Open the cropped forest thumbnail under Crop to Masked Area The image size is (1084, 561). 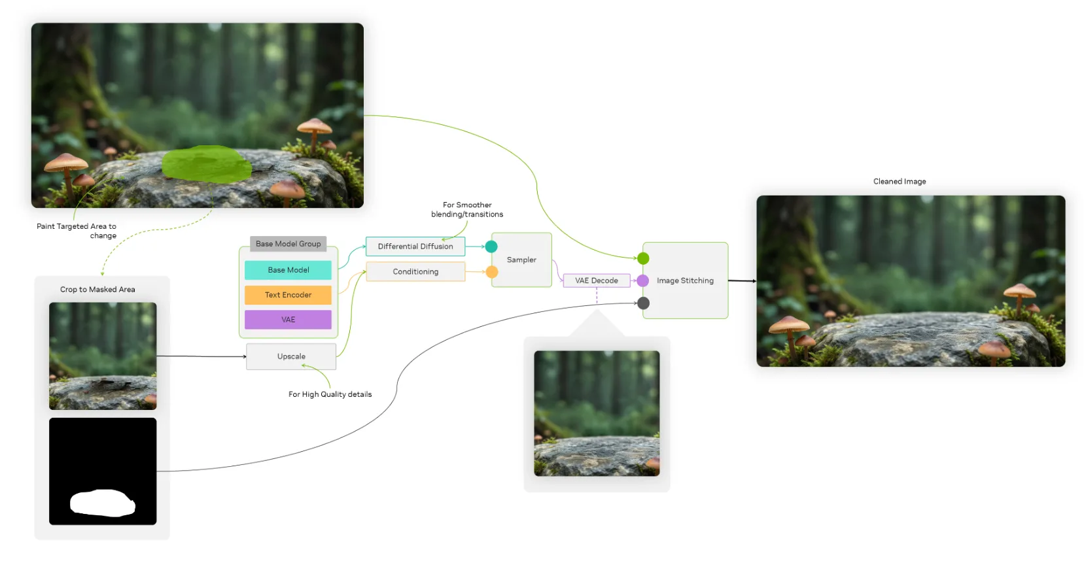coord(103,356)
